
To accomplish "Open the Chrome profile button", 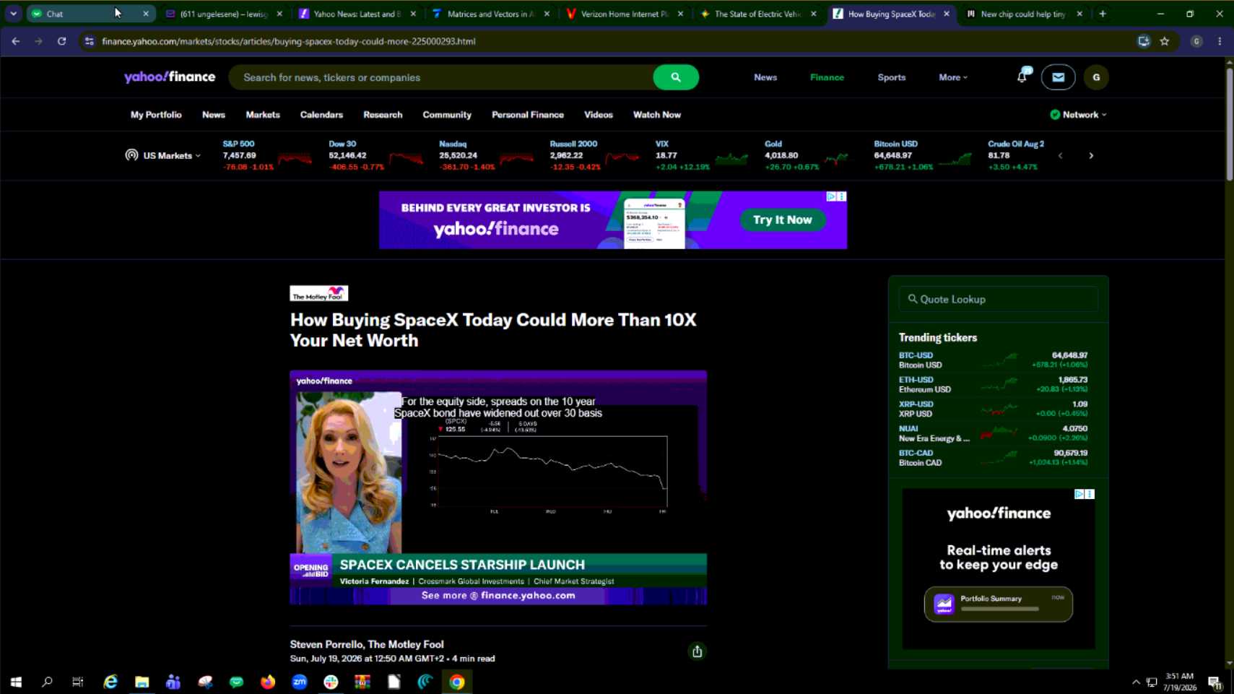I will pos(1196,41).
